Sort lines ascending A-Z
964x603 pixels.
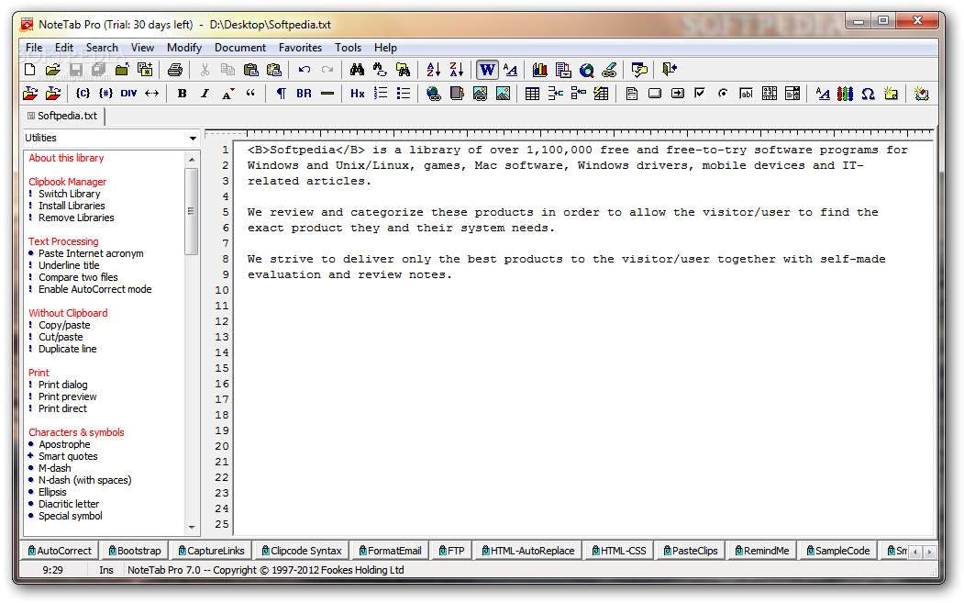(434, 70)
